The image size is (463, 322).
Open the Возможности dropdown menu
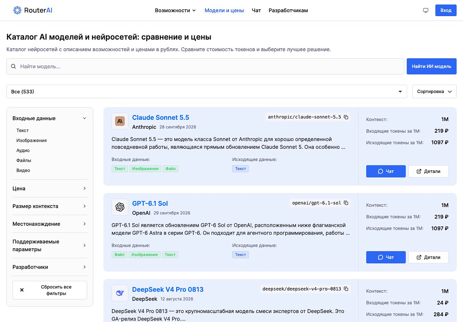pos(175,10)
